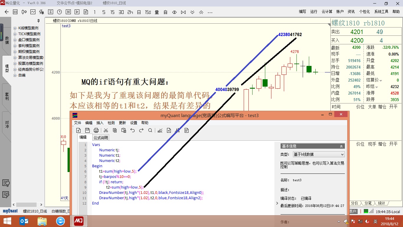Click the scissors cut icon
The width and height of the screenshot is (403, 227).
click(106, 130)
